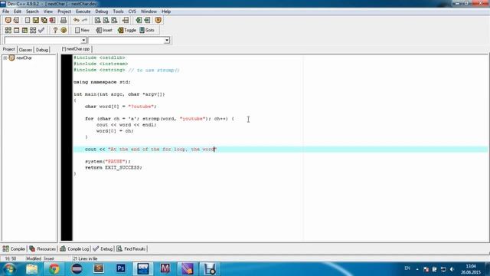Screen dimensions: 490x276
Task: Open the Project menu
Action: tap(64, 11)
